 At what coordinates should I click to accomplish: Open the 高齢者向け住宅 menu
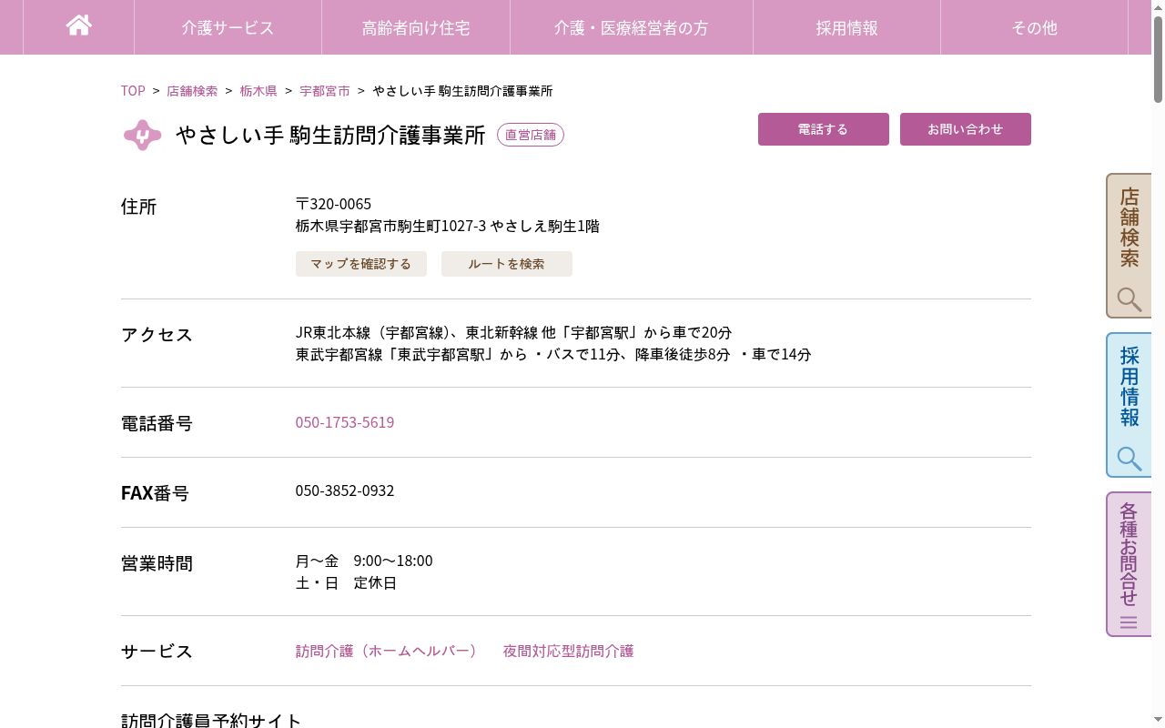coord(416,27)
